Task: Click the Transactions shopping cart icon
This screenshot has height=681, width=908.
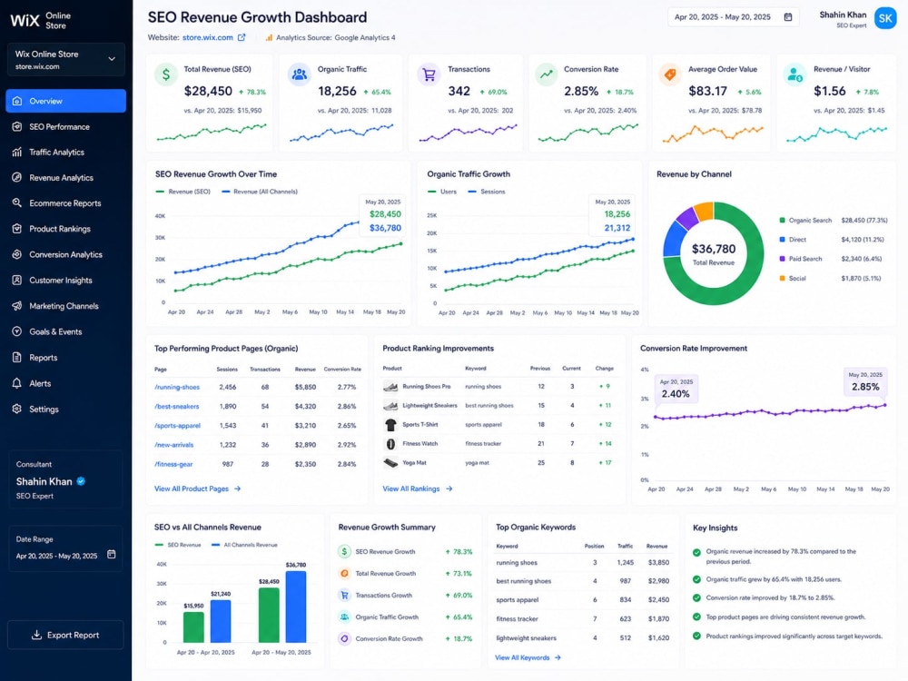Action: (x=429, y=74)
